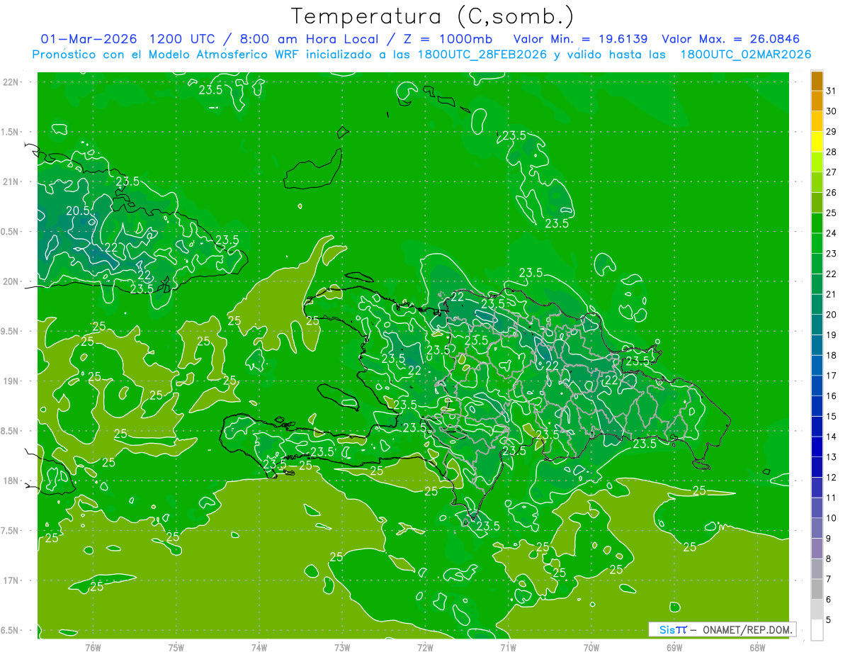850x657 pixels.
Task: Click the 74W longitude axis label
Action: coord(259,647)
